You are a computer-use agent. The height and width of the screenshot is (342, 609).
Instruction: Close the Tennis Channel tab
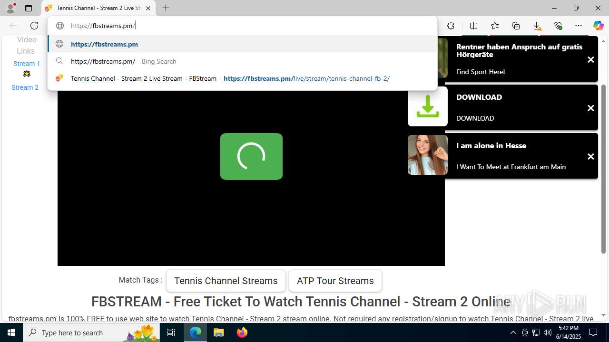pos(148,8)
